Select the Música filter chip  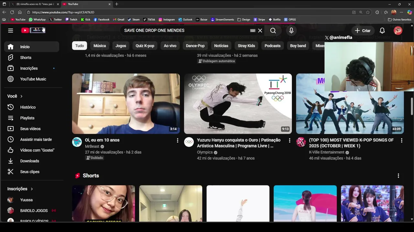pos(100,46)
